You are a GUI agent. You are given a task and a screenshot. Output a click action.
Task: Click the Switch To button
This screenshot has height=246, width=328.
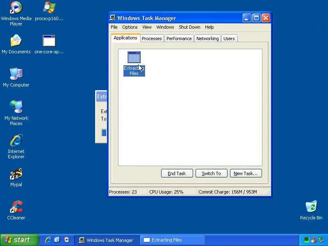(x=211, y=173)
